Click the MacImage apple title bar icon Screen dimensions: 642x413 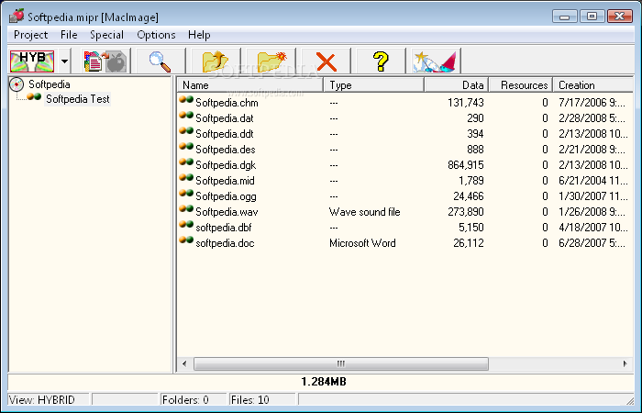coord(17,16)
